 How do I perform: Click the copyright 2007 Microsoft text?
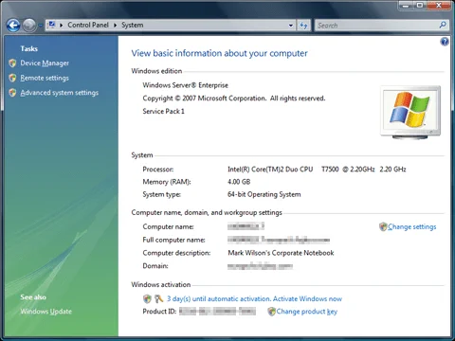pyautogui.click(x=234, y=99)
